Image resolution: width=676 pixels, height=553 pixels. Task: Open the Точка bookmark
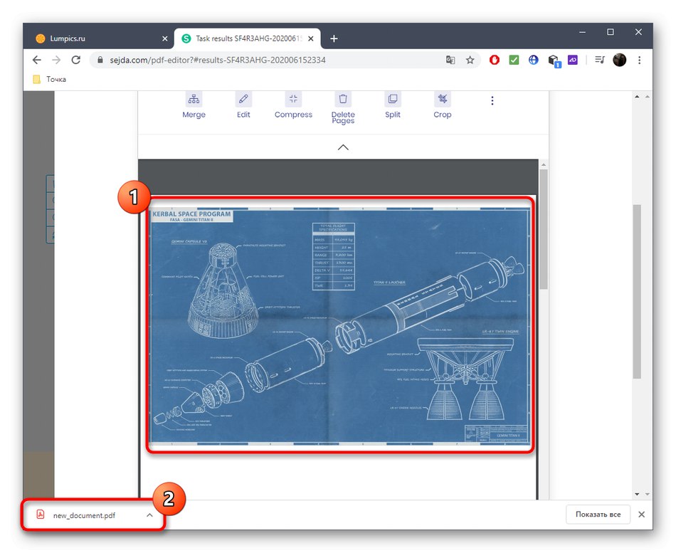tap(48, 79)
